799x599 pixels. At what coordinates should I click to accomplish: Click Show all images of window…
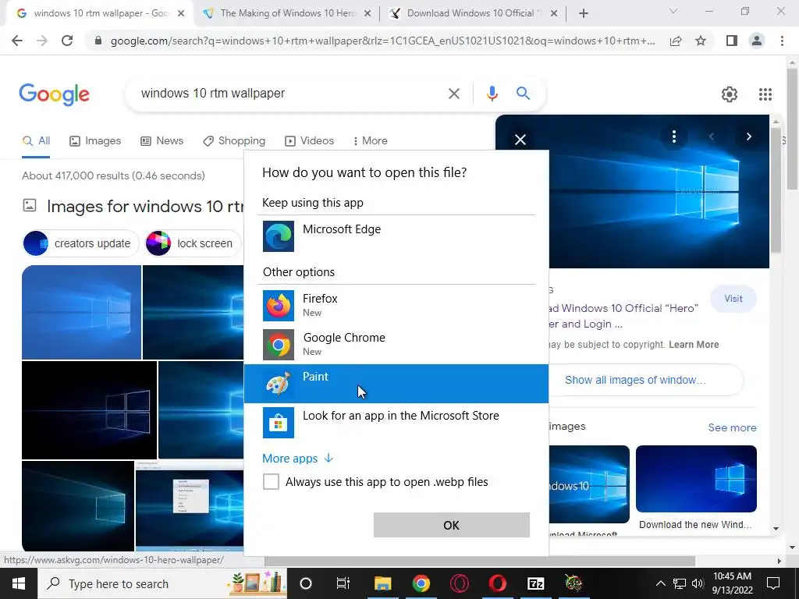point(635,380)
